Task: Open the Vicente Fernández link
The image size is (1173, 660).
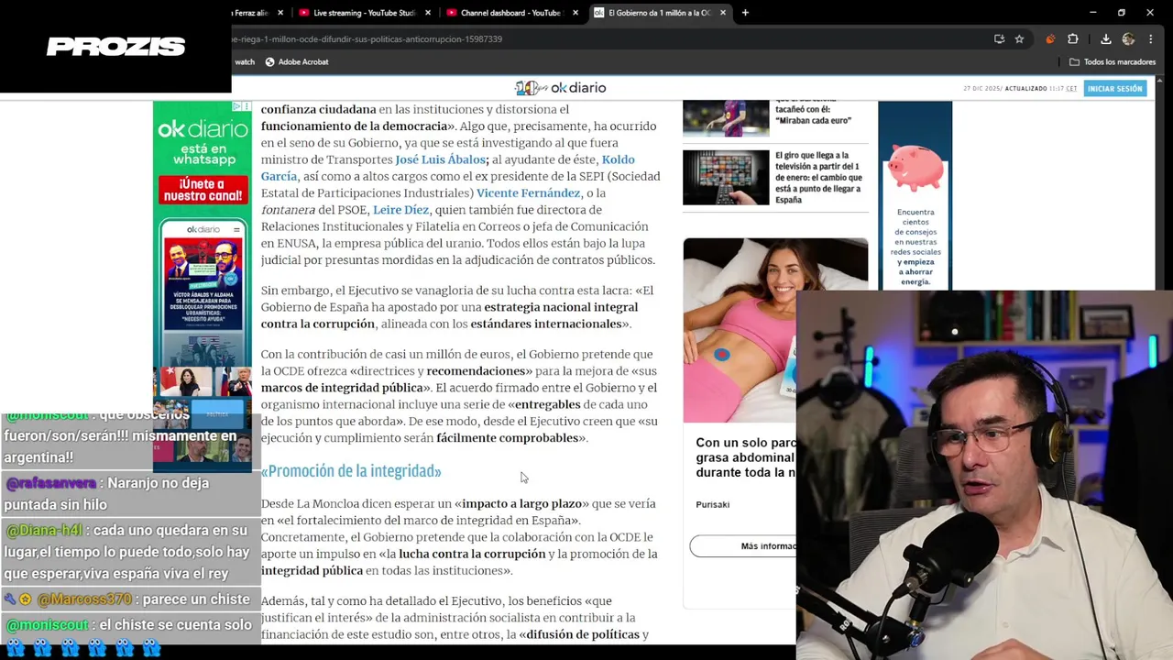Action: click(528, 193)
